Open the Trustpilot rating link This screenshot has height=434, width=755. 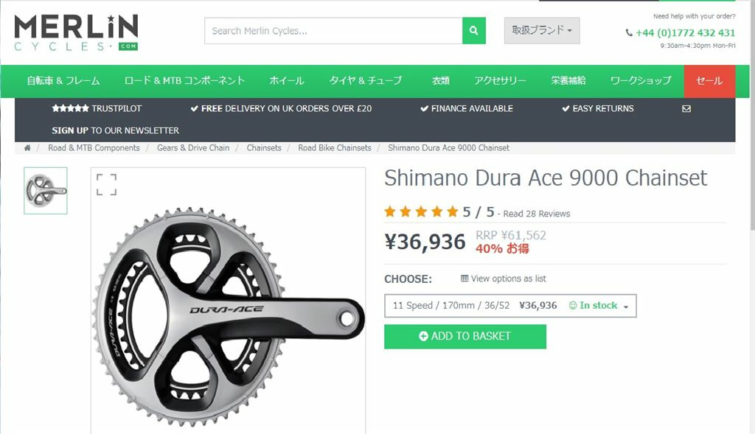tap(97, 109)
